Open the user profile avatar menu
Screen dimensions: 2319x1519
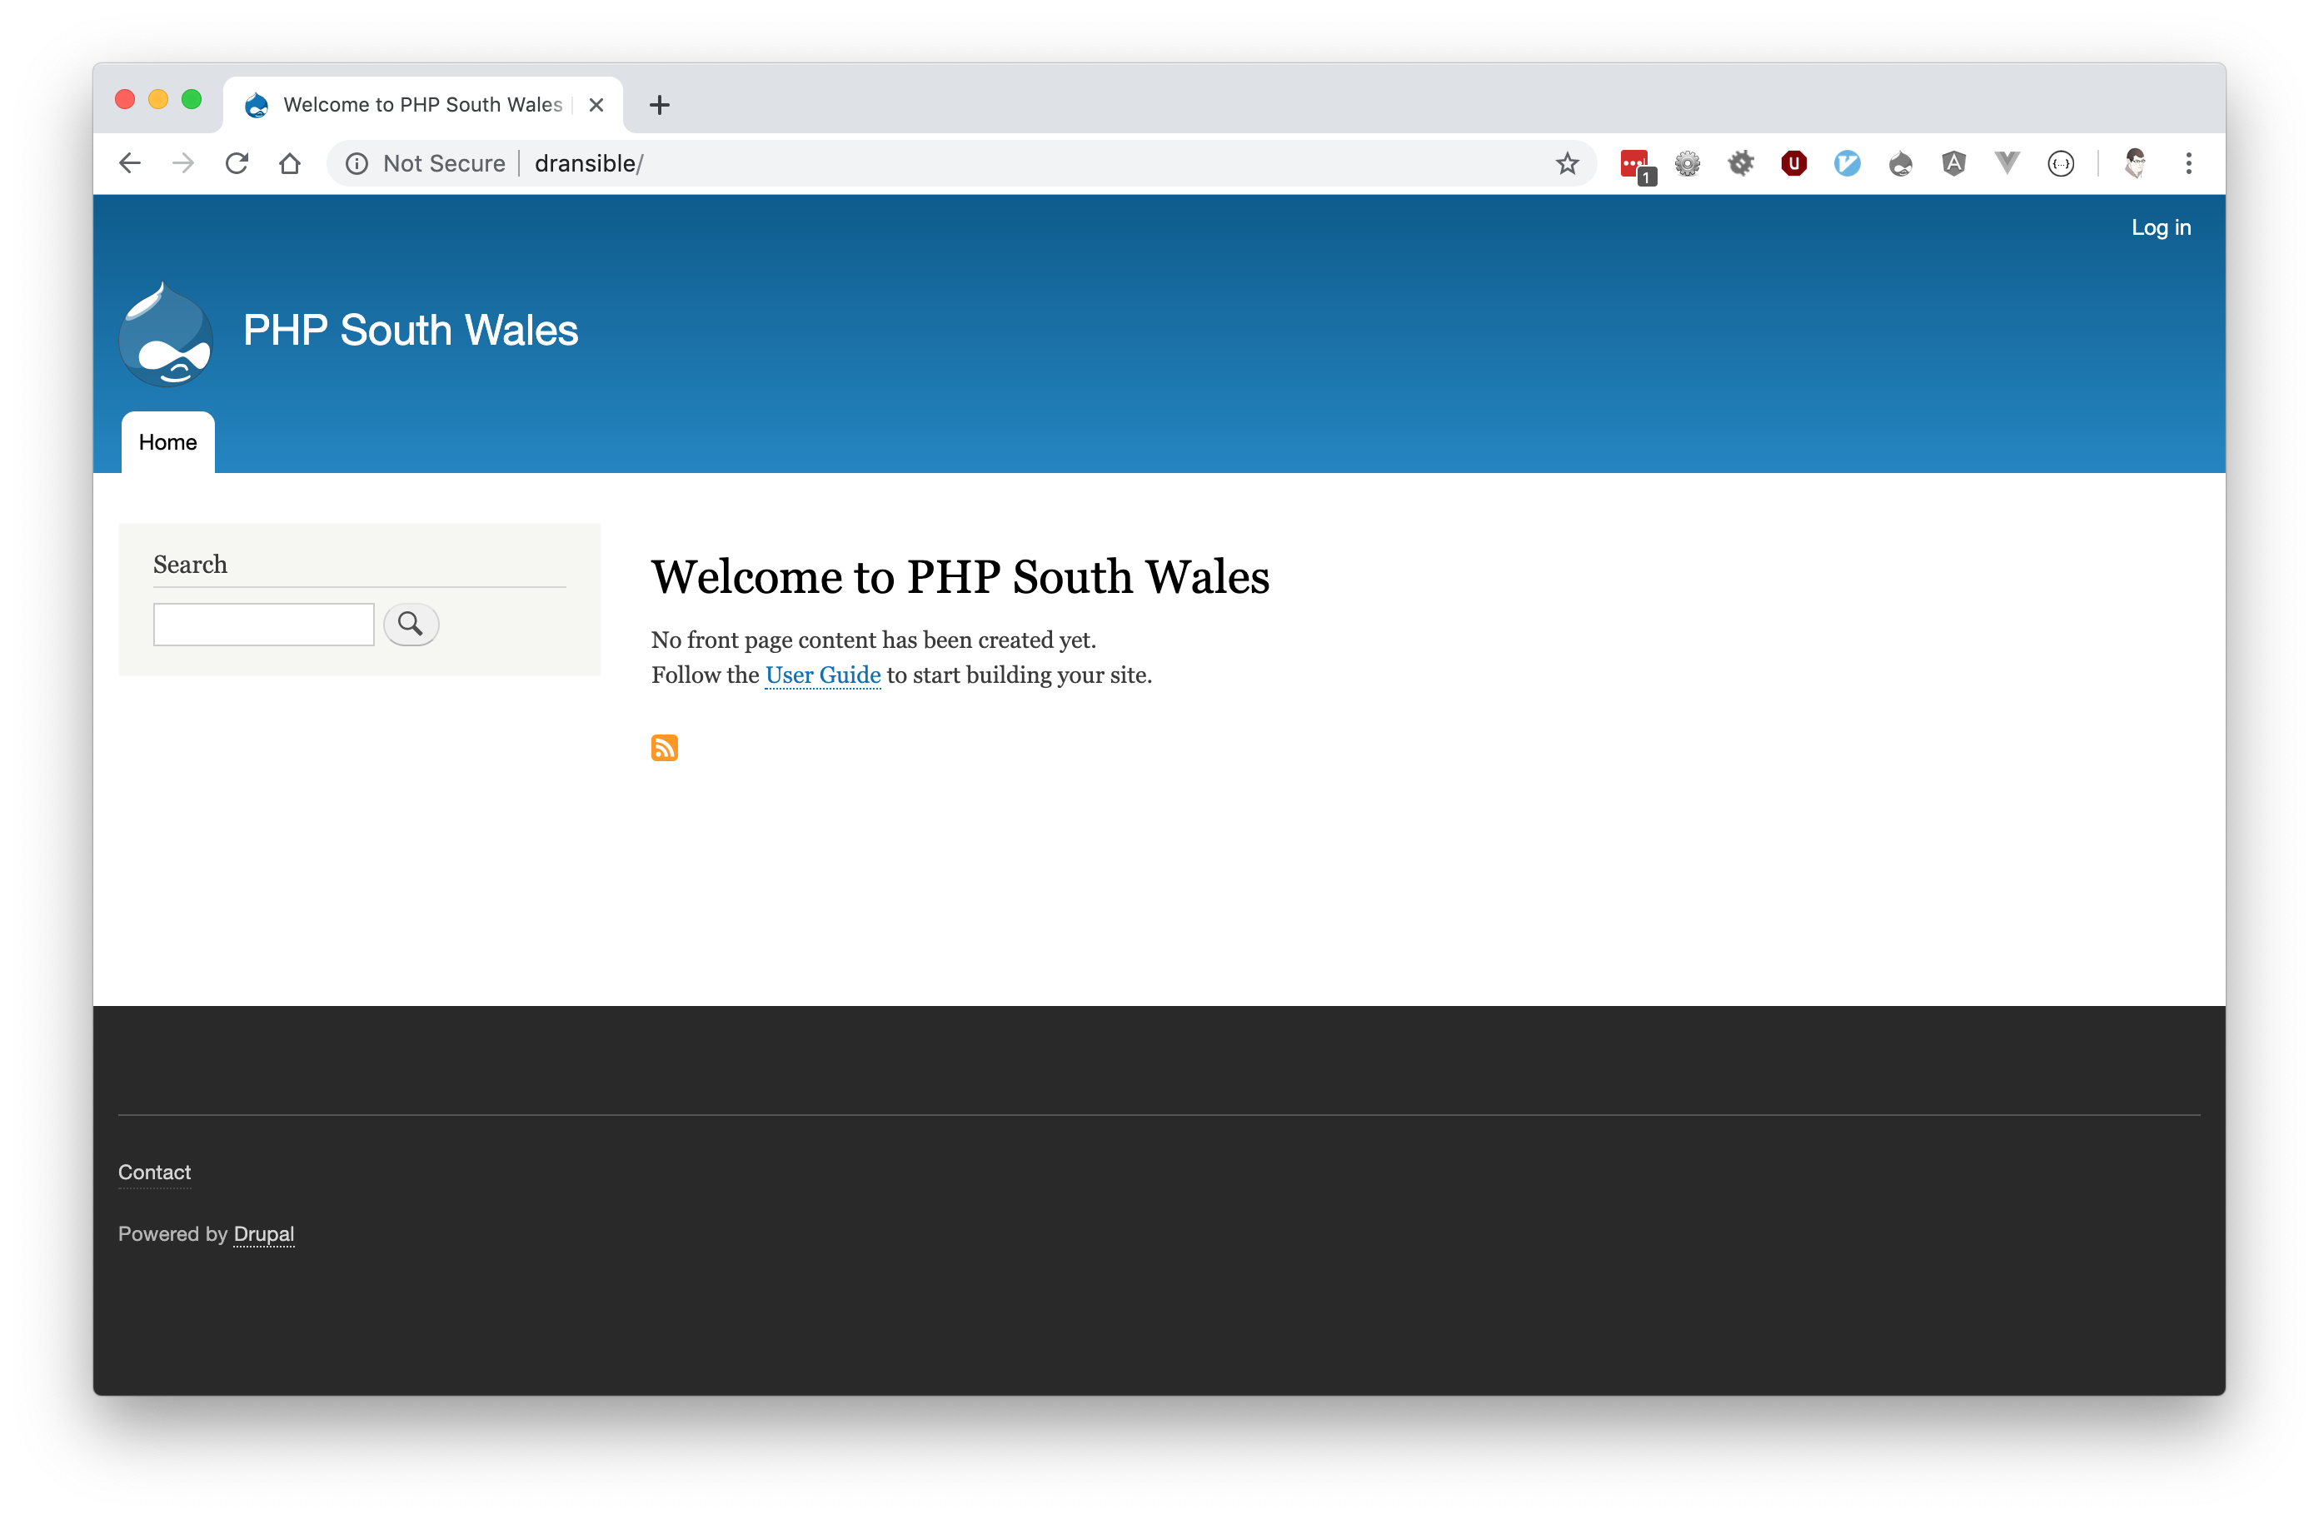(2135, 164)
